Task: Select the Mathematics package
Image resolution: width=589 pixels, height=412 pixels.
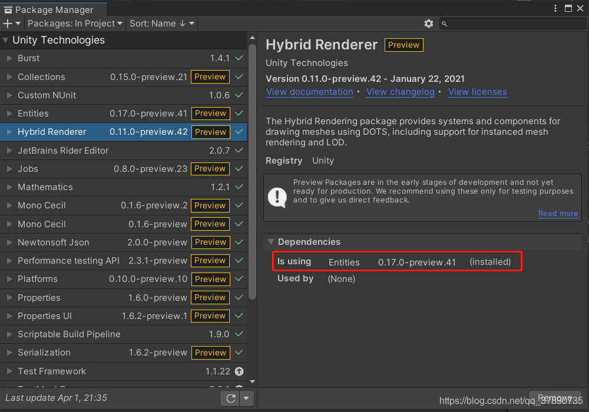Action: (x=123, y=187)
